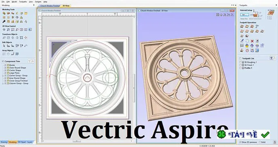This screenshot has height=147, width=278.
Task: Open the Toolpaths menu
Action: pyautogui.click(x=23, y=2)
